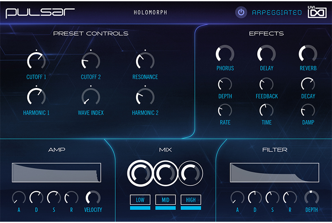
Task: Click the Filter Release (R) knob
Action: tap(290, 198)
